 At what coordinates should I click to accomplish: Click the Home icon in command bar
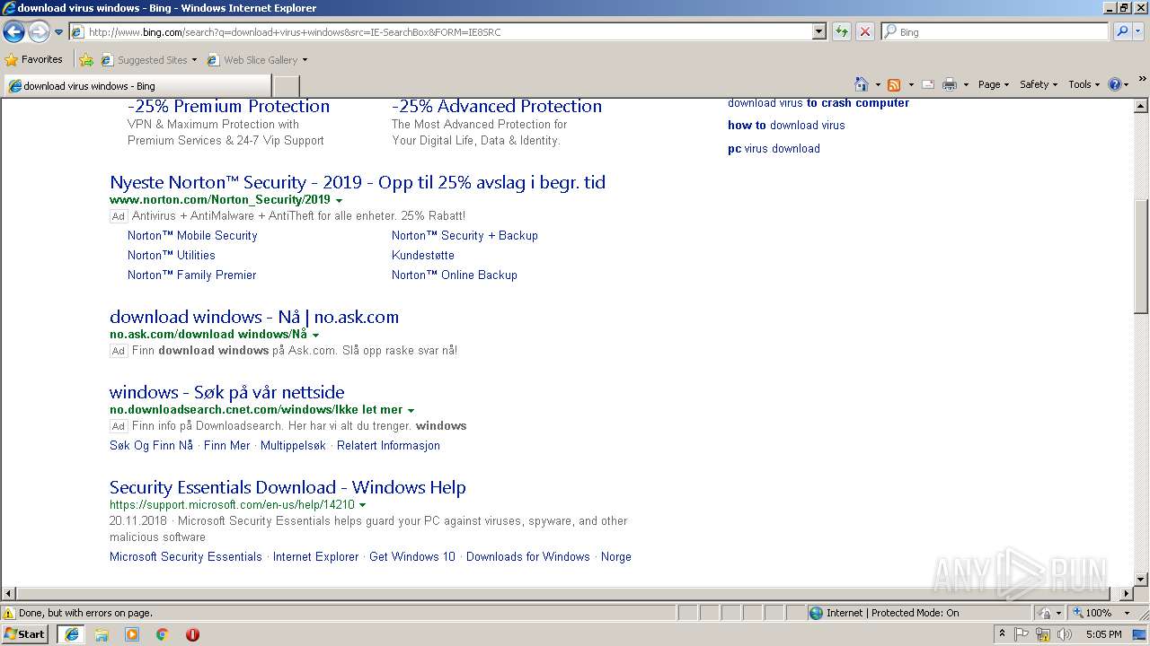click(x=862, y=84)
